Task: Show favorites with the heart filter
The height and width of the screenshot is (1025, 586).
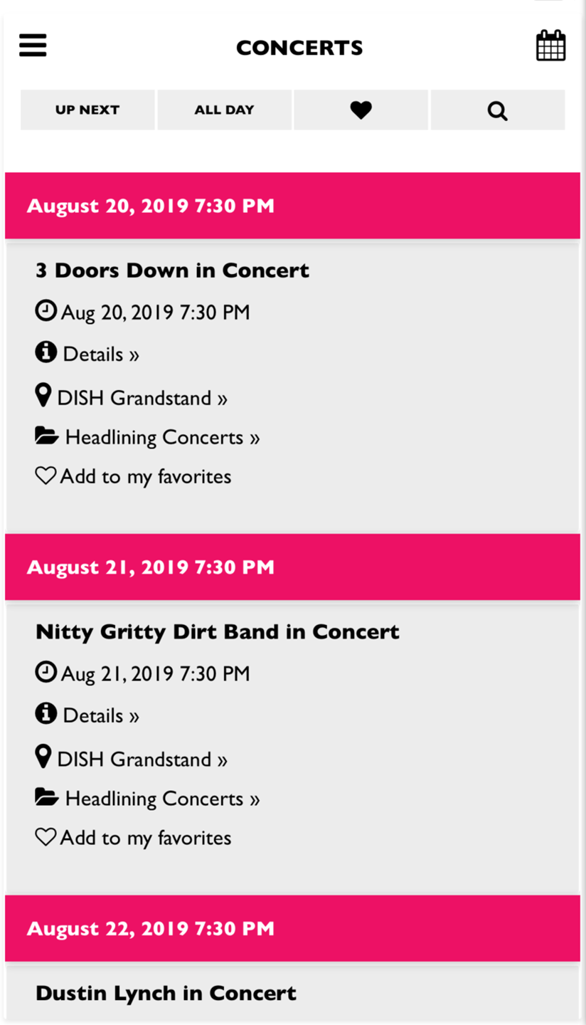Action: [361, 110]
